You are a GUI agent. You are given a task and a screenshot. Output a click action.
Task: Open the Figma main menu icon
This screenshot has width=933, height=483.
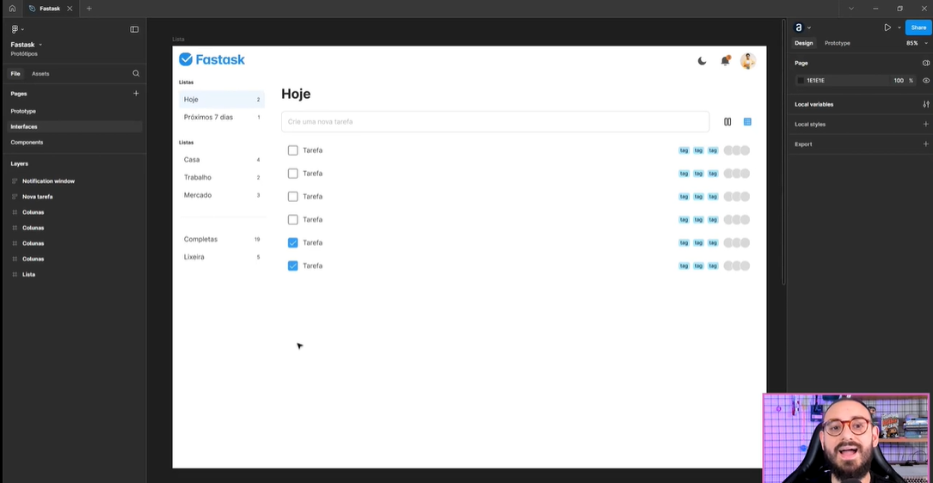coord(15,29)
